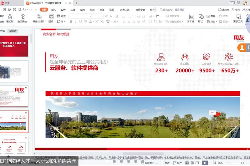Switch to the 插入 ribbon tab
Viewport: 250px width, 166px height.
[x=54, y=10]
